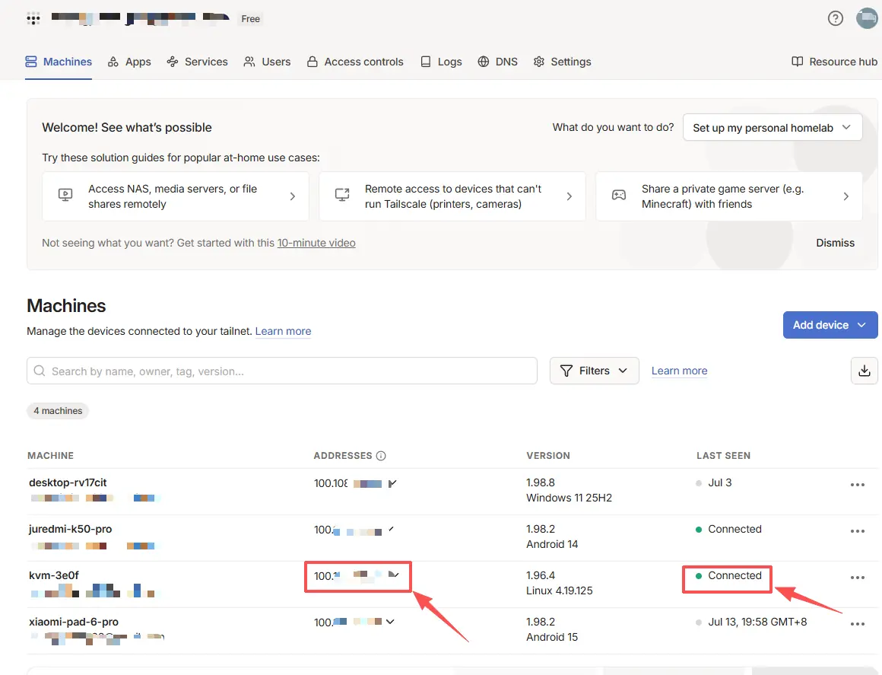Viewport: 882px width, 675px height.
Task: Open the desktop-rv17cit machine
Action: pyautogui.click(x=68, y=483)
